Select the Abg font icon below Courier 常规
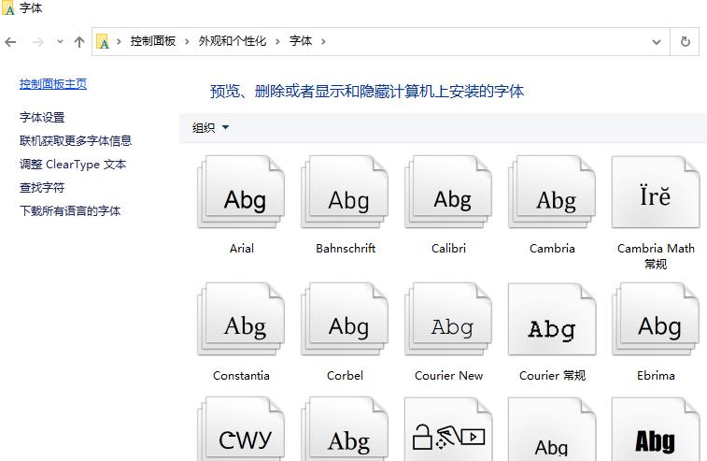This screenshot has width=707, height=461. tap(552, 429)
